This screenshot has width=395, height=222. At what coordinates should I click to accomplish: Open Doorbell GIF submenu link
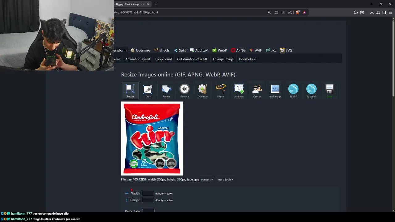(x=248, y=59)
